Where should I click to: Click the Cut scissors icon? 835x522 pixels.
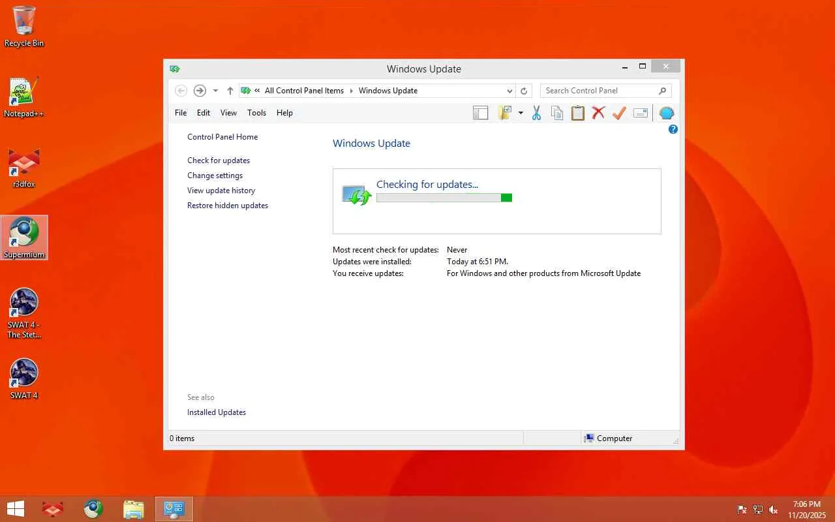coord(536,113)
